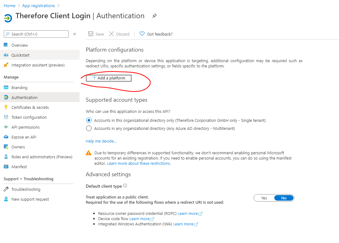Go to App registrations breadcrumb

38,6
